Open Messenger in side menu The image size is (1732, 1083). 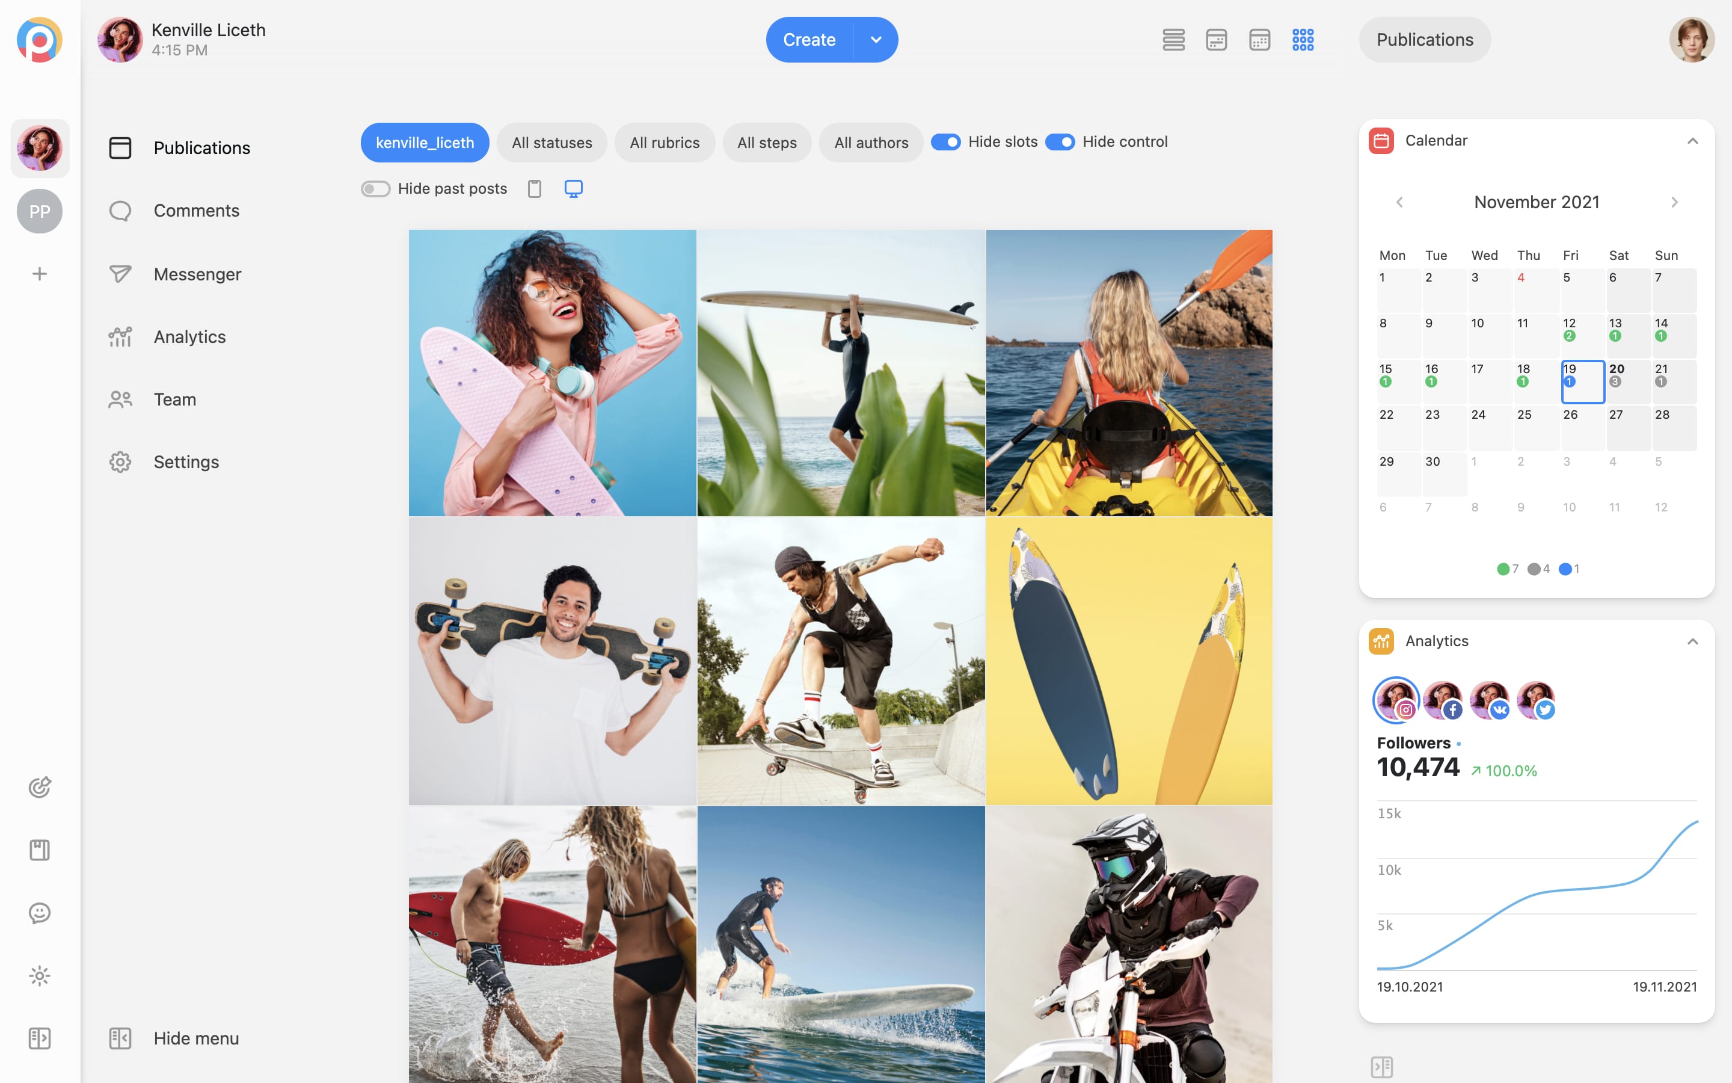click(x=174, y=274)
